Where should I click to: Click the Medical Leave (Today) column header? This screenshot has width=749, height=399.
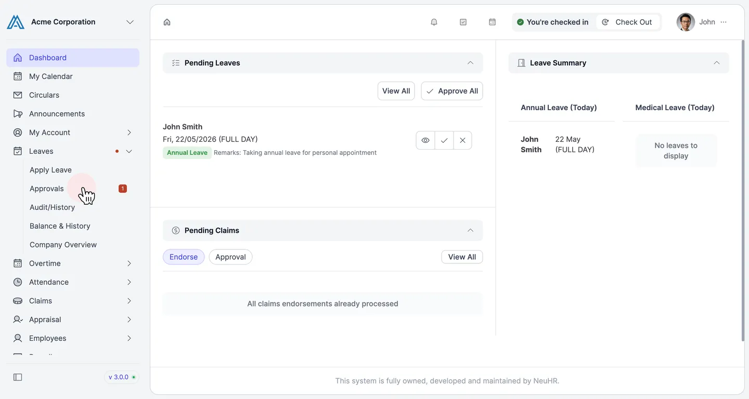point(675,108)
